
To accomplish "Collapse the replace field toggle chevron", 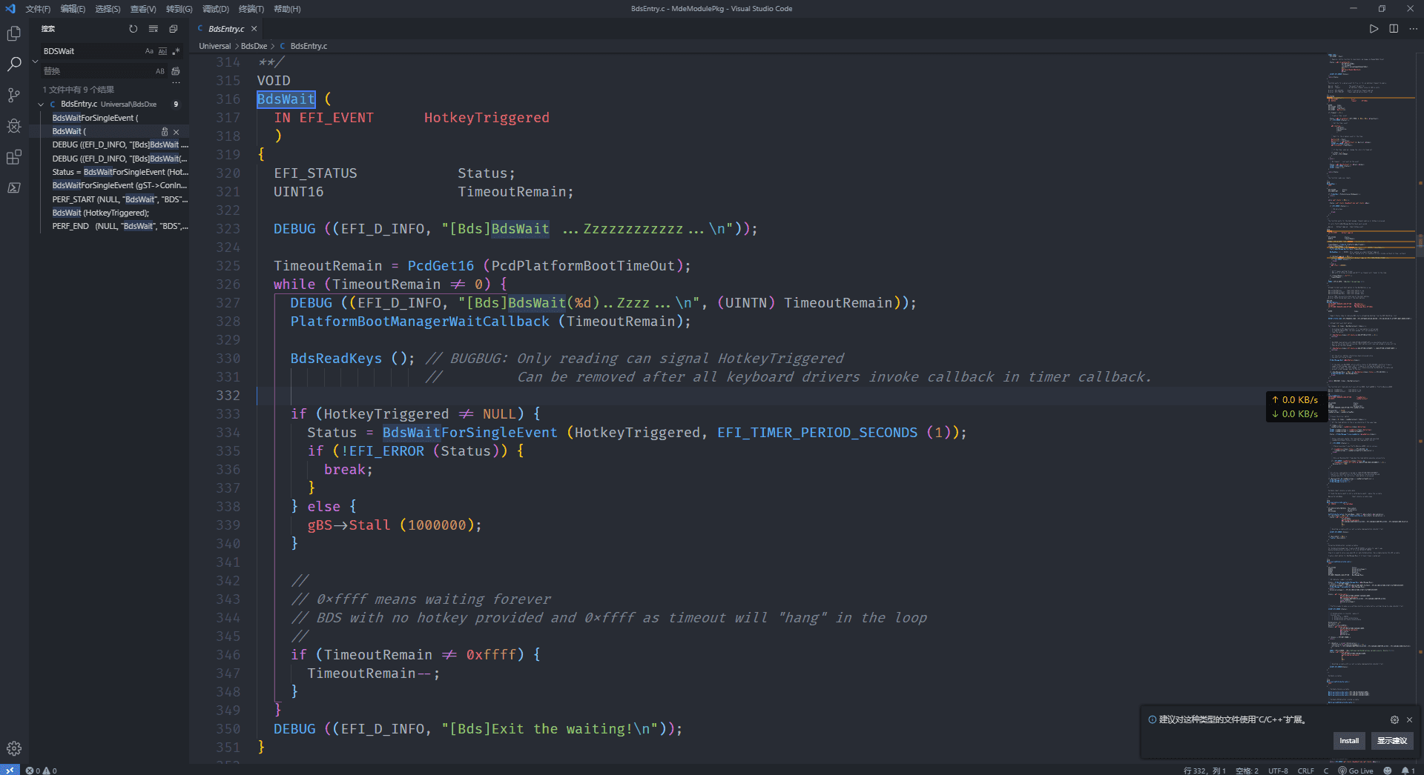I will [x=35, y=61].
